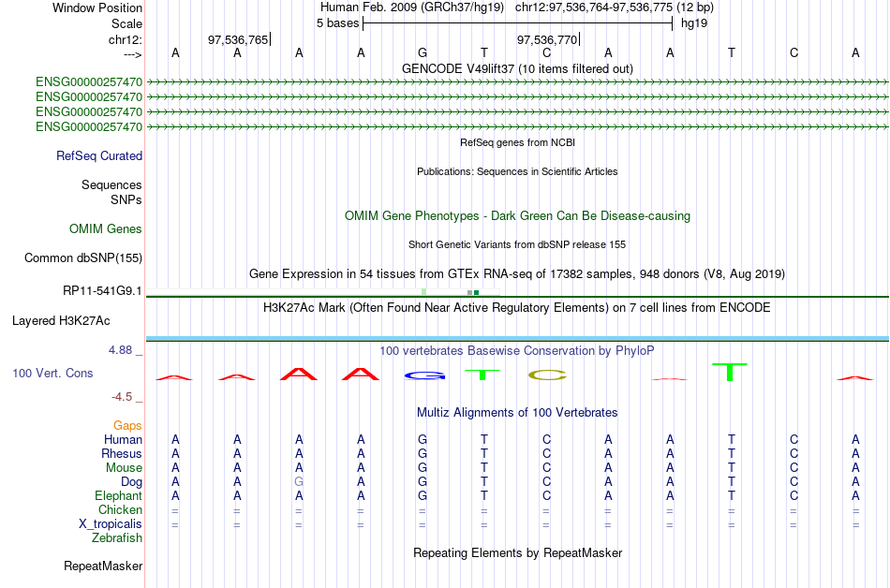Viewport: 890px width, 588px height.
Task: Click the 4.88 PhyloP upper limit value
Action: (120, 350)
